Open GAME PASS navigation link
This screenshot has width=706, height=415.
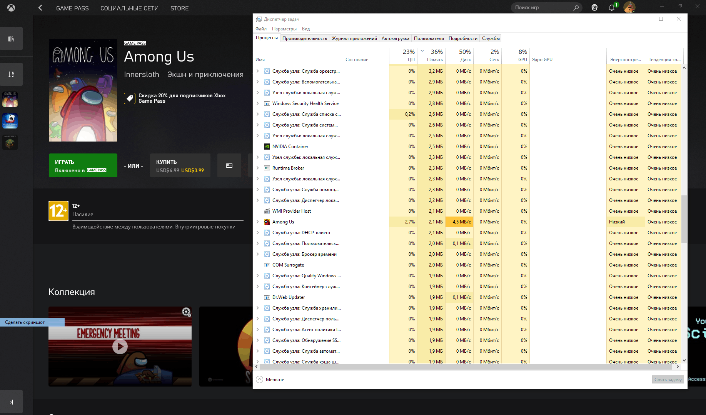point(72,8)
